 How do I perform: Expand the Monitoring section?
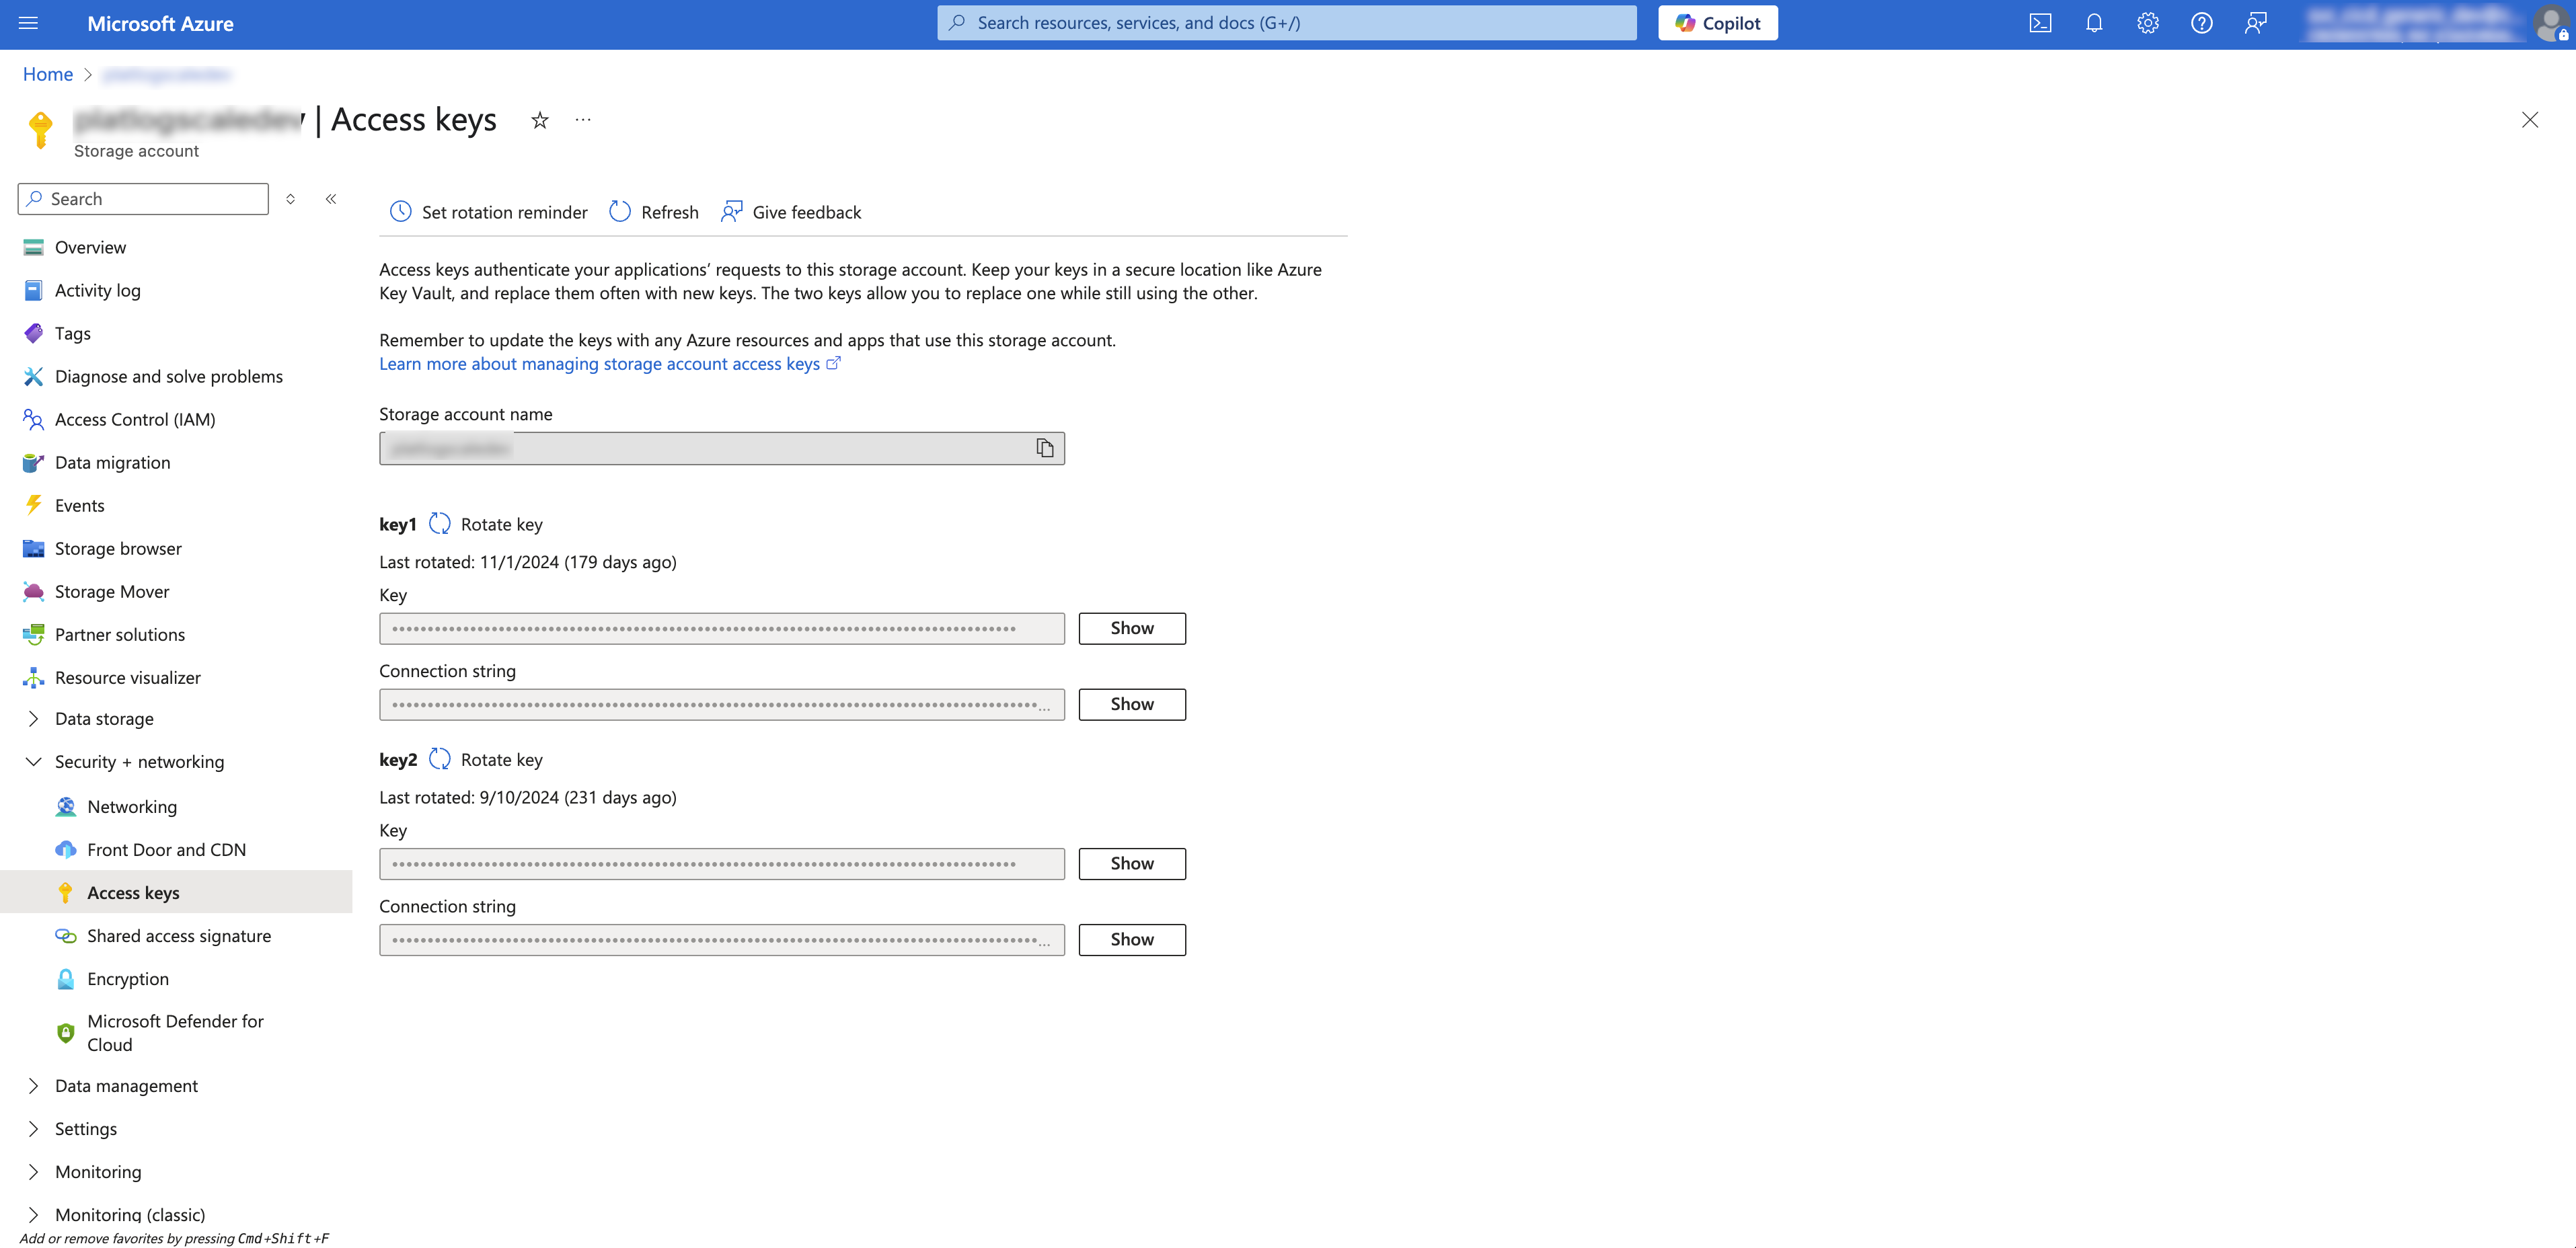click(x=98, y=1171)
